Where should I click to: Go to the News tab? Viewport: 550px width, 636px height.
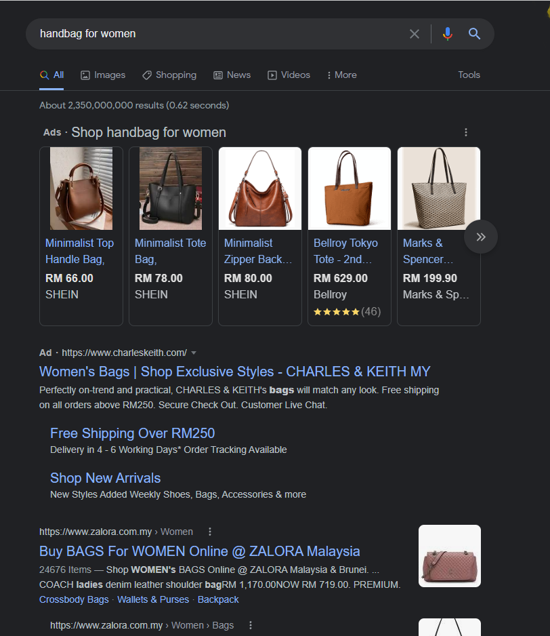pos(232,75)
